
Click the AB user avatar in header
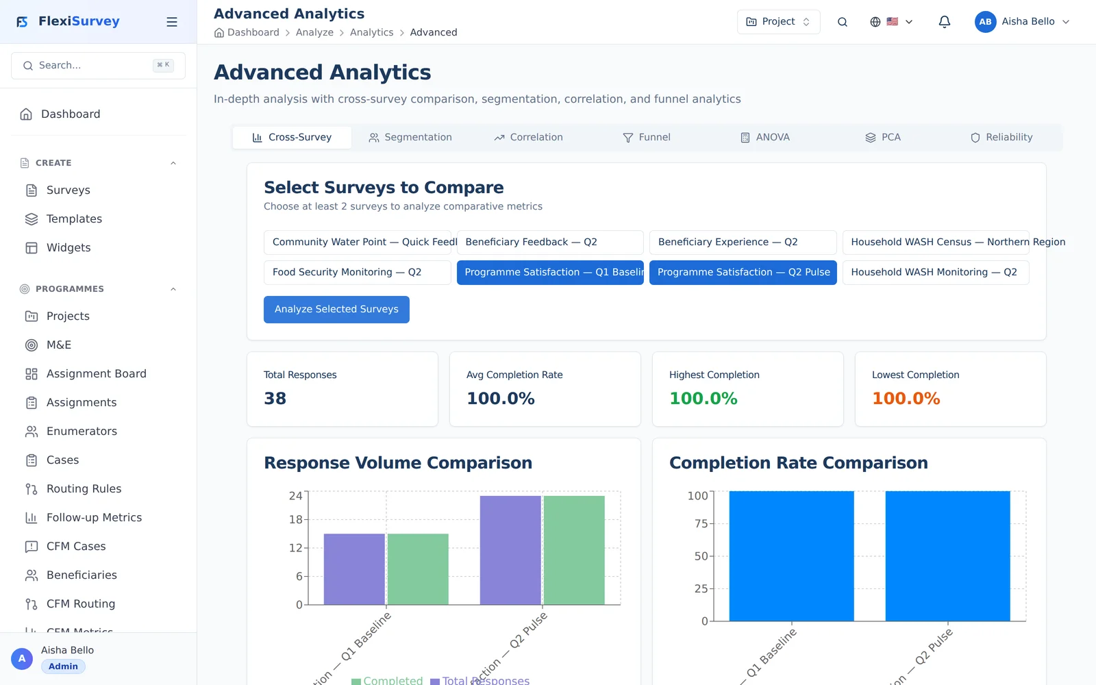(x=986, y=22)
